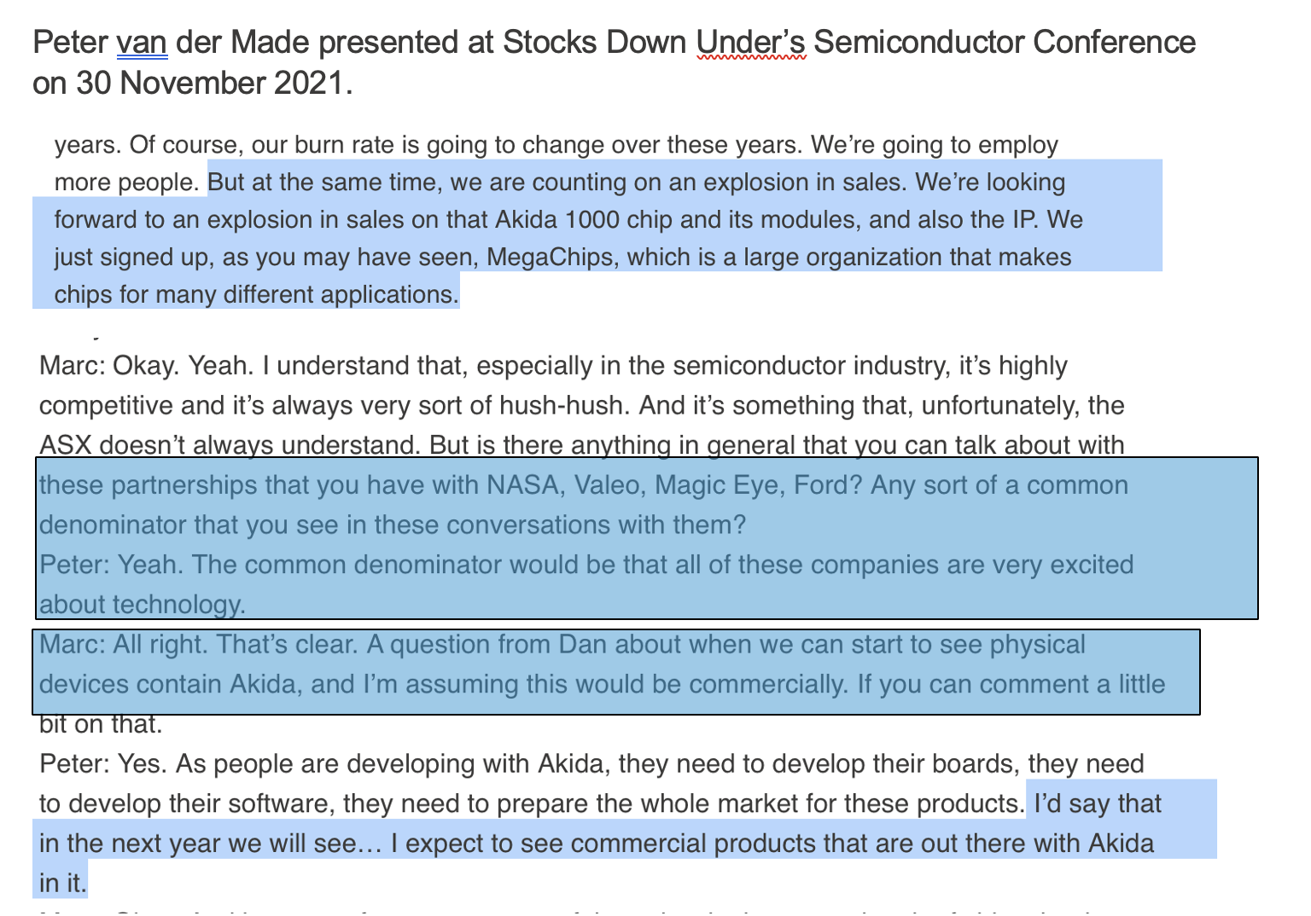Click the "Marc: All right." speaker label
The width and height of the screenshot is (1311, 916).
tap(119, 645)
